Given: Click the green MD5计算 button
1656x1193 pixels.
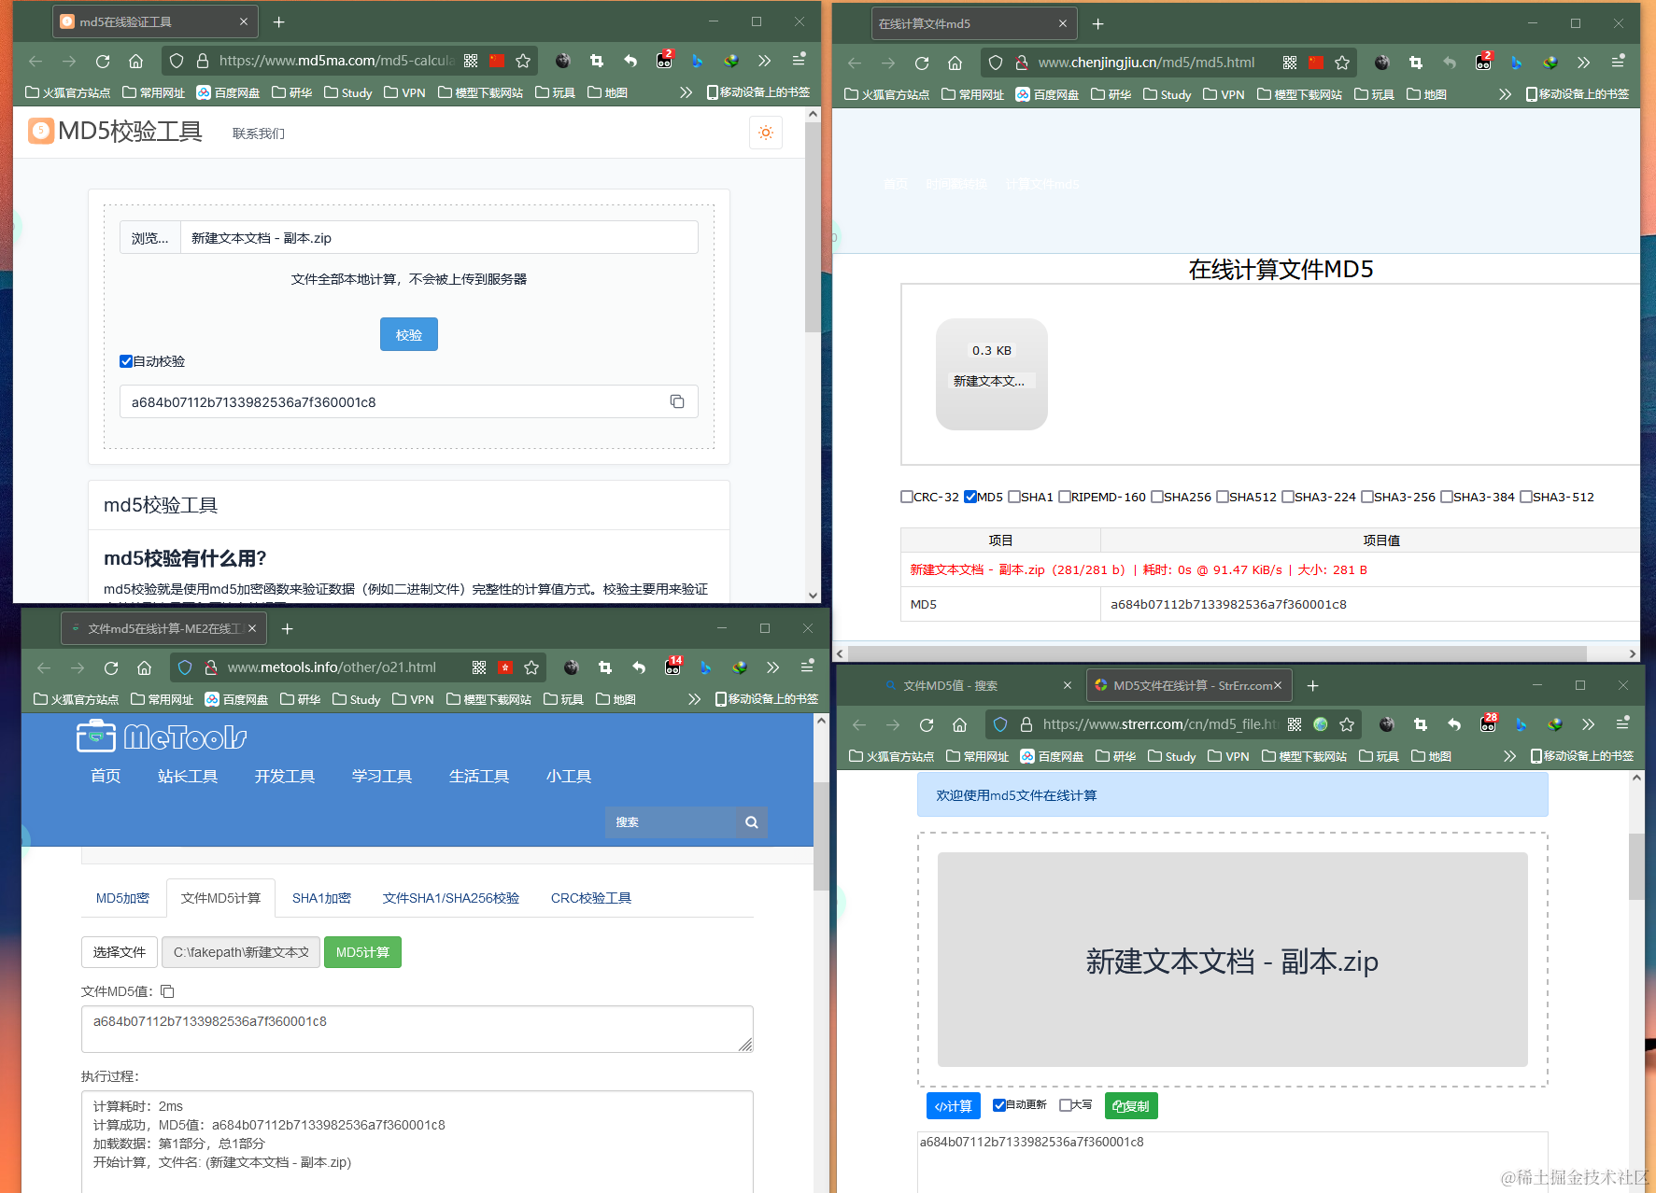Looking at the screenshot, I should pyautogui.click(x=362, y=952).
